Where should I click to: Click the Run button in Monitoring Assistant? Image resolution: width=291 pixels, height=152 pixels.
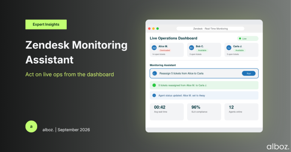(249, 73)
